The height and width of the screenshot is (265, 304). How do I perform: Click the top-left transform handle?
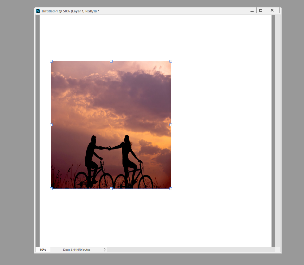coord(51,61)
